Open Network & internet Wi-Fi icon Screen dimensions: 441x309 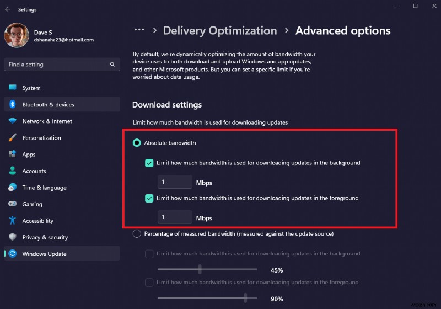click(x=12, y=121)
